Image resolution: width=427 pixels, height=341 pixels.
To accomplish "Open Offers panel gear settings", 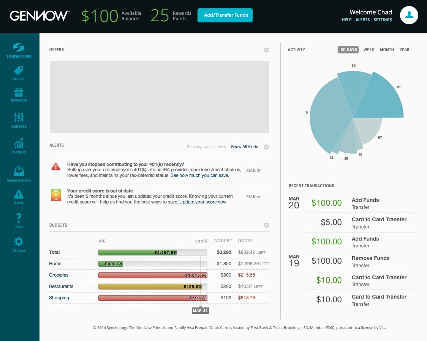I will pyautogui.click(x=266, y=50).
